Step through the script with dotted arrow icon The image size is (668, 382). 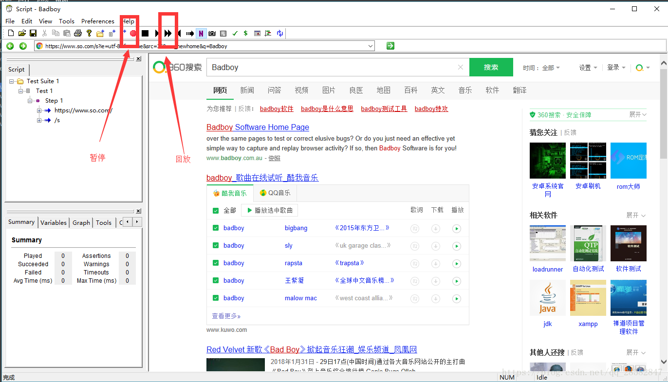click(x=190, y=33)
